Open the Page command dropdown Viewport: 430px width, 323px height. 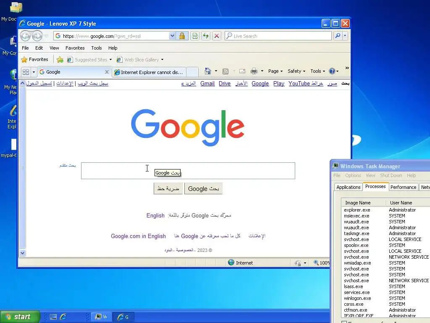click(275, 71)
